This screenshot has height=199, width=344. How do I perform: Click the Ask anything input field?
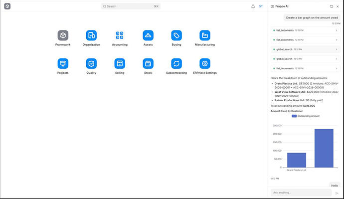(x=301, y=193)
